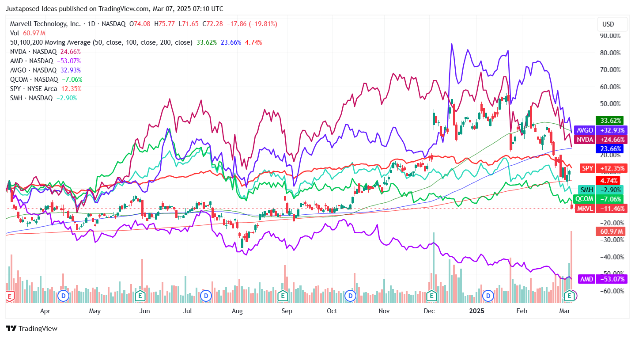Click the 70.00% tick on price scale

(x=611, y=70)
